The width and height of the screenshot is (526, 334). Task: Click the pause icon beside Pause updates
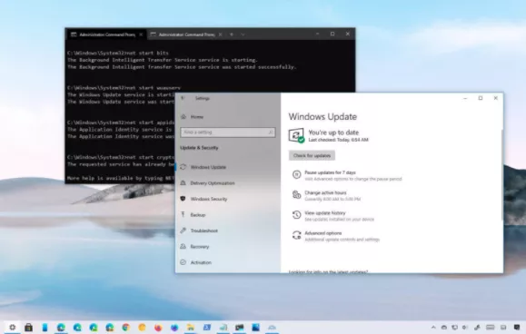296,174
